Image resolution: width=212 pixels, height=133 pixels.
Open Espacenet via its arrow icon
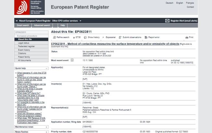(103, 37)
